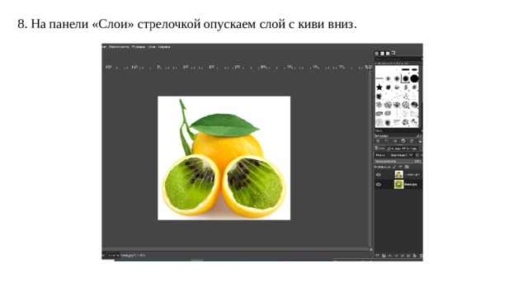Create a new layer group
The image size is (528, 297).
[384, 256]
